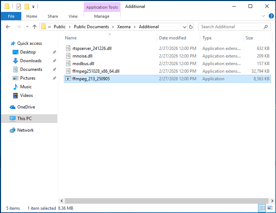Open Pictures in Quick access
The width and height of the screenshot is (276, 213).
pyautogui.click(x=28, y=78)
